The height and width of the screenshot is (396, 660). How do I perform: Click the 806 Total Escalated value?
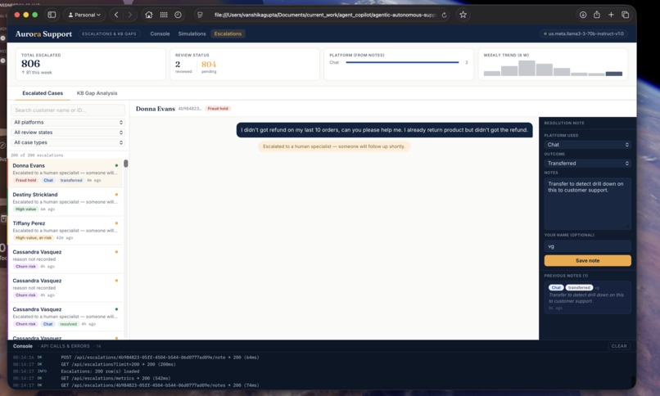31,64
